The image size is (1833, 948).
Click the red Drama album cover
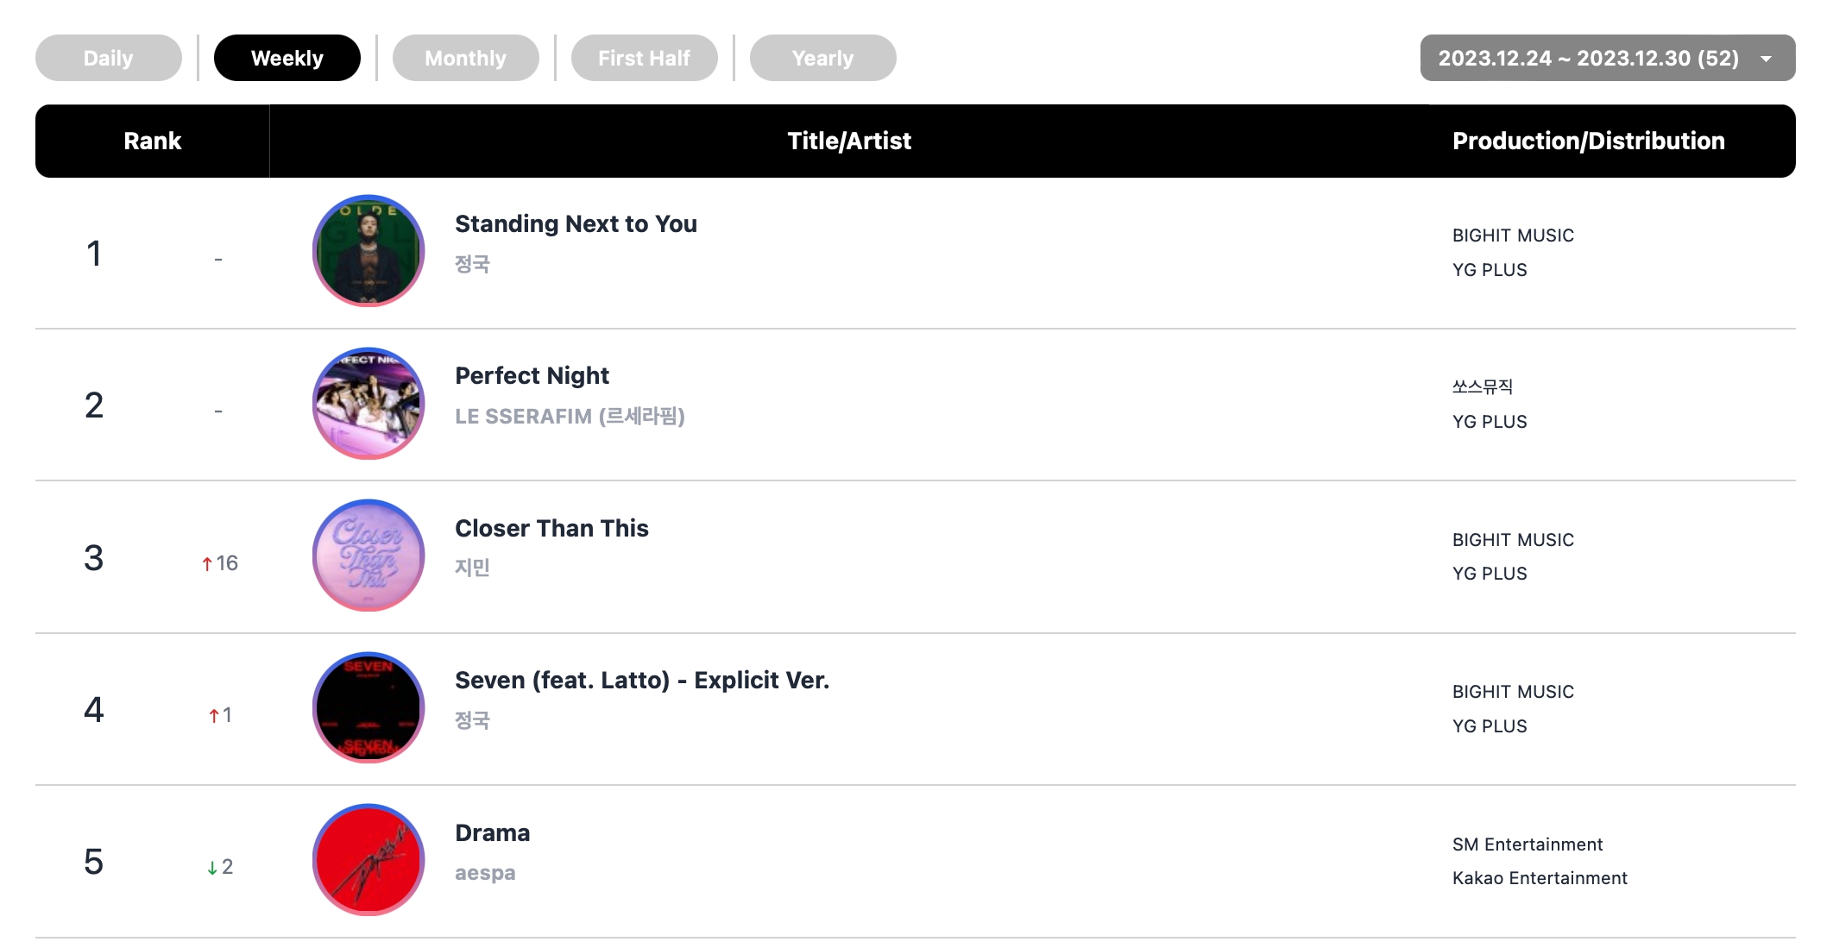coord(368,860)
